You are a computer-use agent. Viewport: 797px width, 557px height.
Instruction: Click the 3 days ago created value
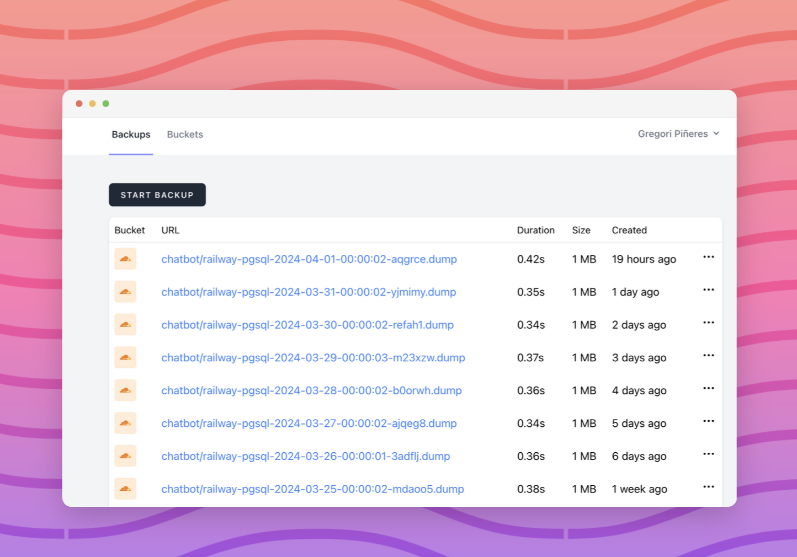pos(639,357)
